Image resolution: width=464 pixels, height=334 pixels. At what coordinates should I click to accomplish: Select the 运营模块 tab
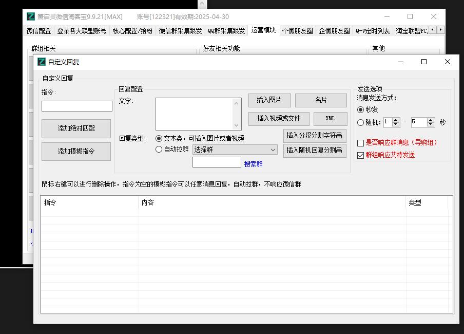coord(264,30)
